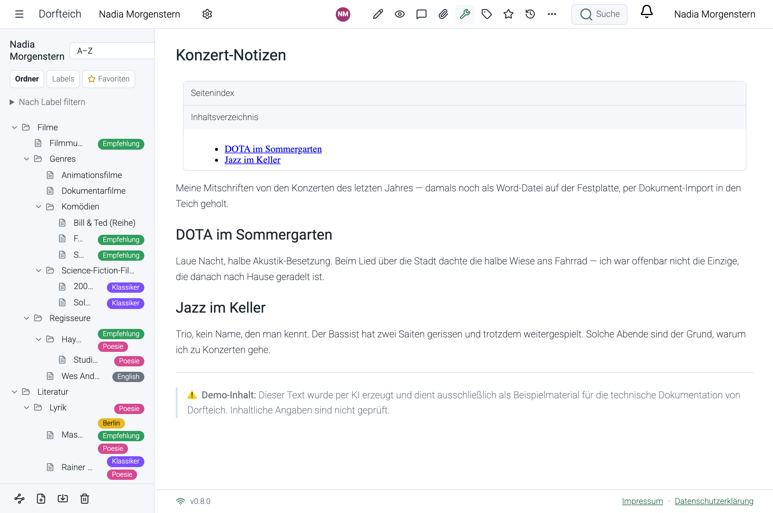
Task: Switch to the Favoriten tab
Action: 108,79
